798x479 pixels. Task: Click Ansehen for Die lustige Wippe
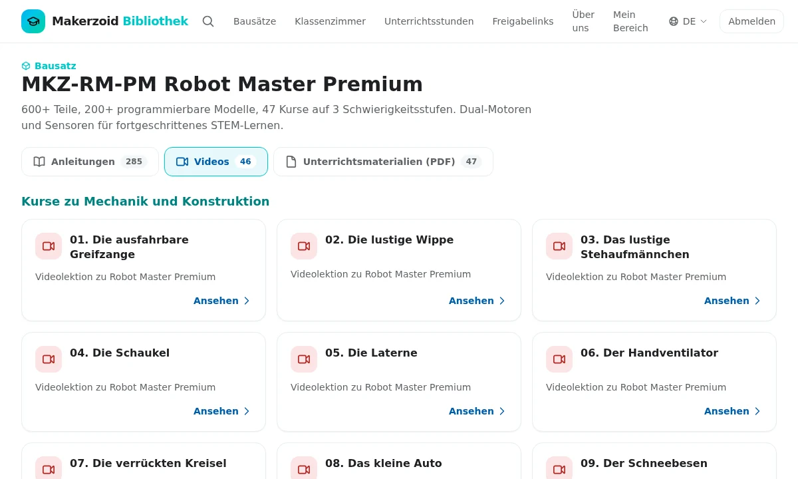click(x=477, y=301)
